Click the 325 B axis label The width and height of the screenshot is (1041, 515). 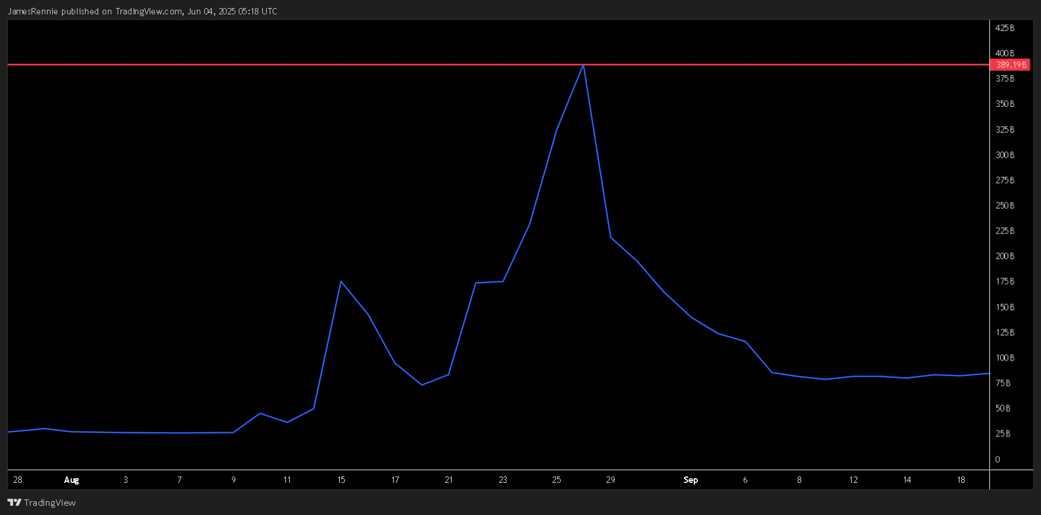[x=1005, y=130]
